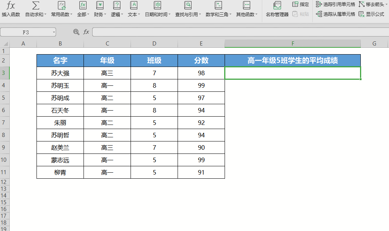Viewport: 389px width, 231px height.
Task: Open the Logical (逻辑) functions icon
Action: tap(117, 6)
